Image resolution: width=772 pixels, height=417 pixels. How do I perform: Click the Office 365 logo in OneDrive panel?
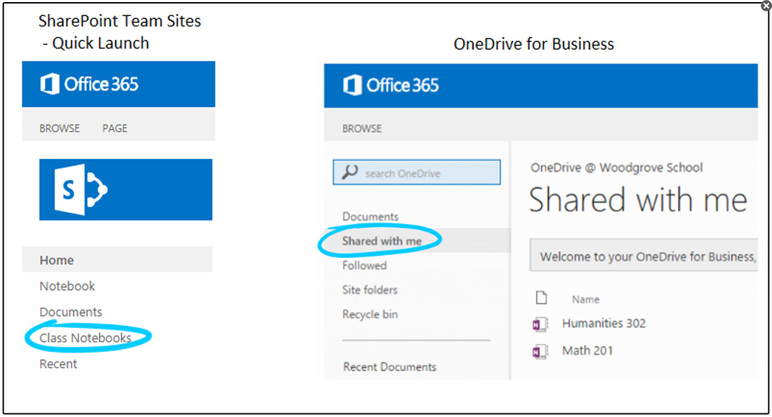click(x=391, y=85)
